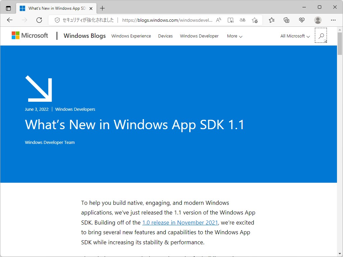Open Devices menu item
343x257 pixels.
tap(165, 36)
